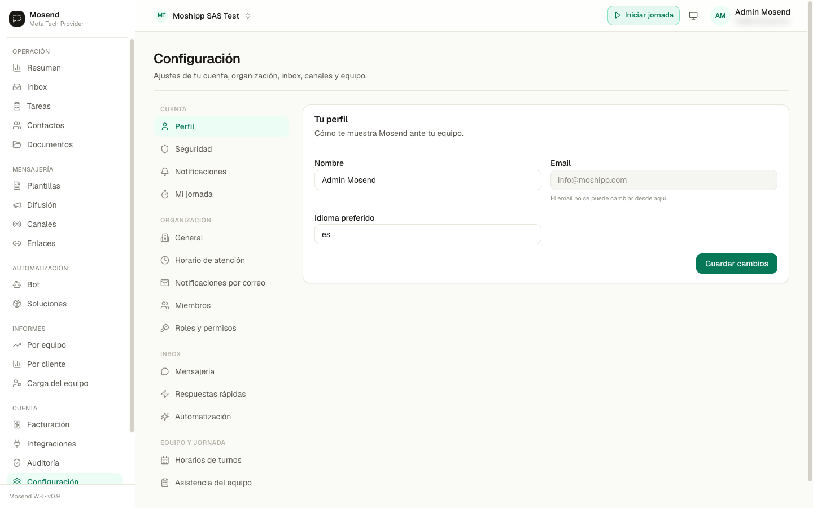
Task: Click the Respuestas rápidas lightning icon
Action: pyautogui.click(x=165, y=394)
